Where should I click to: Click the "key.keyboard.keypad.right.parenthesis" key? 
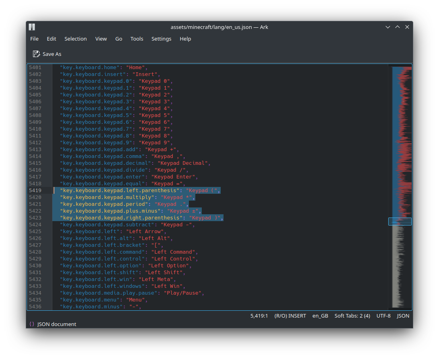[x=121, y=217]
